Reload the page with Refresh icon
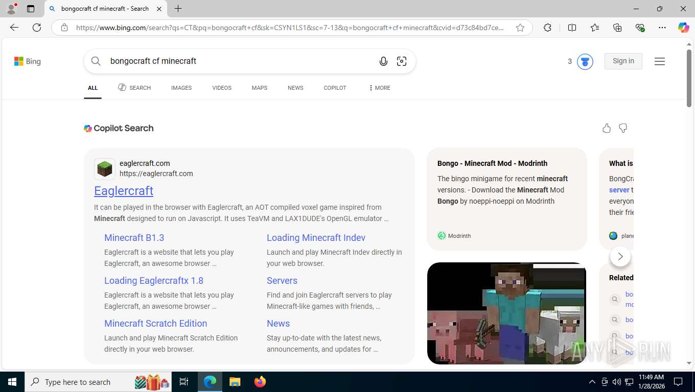 pos(37,28)
